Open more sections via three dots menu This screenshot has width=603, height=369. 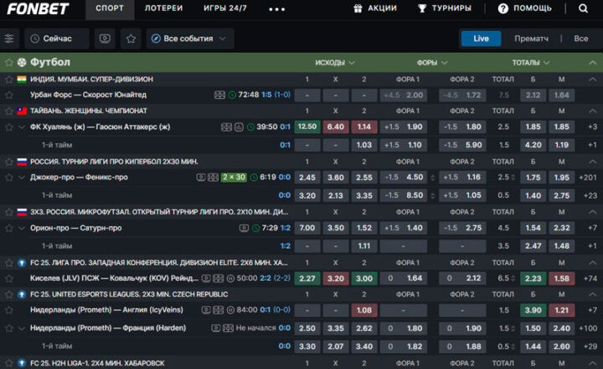[276, 8]
